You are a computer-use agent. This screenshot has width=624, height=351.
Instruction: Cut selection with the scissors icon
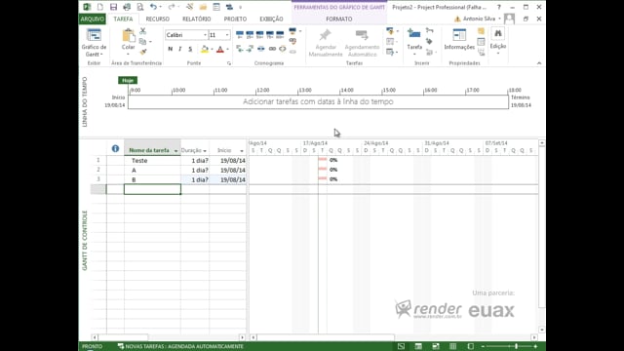(143, 30)
